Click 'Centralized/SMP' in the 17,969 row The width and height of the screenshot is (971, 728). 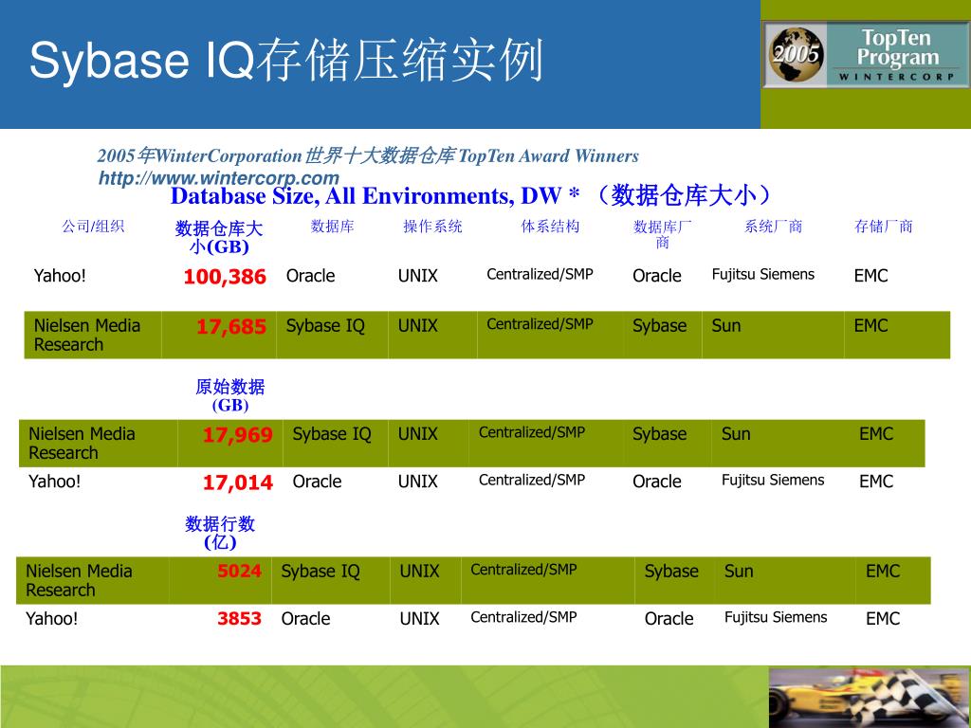pyautogui.click(x=532, y=432)
